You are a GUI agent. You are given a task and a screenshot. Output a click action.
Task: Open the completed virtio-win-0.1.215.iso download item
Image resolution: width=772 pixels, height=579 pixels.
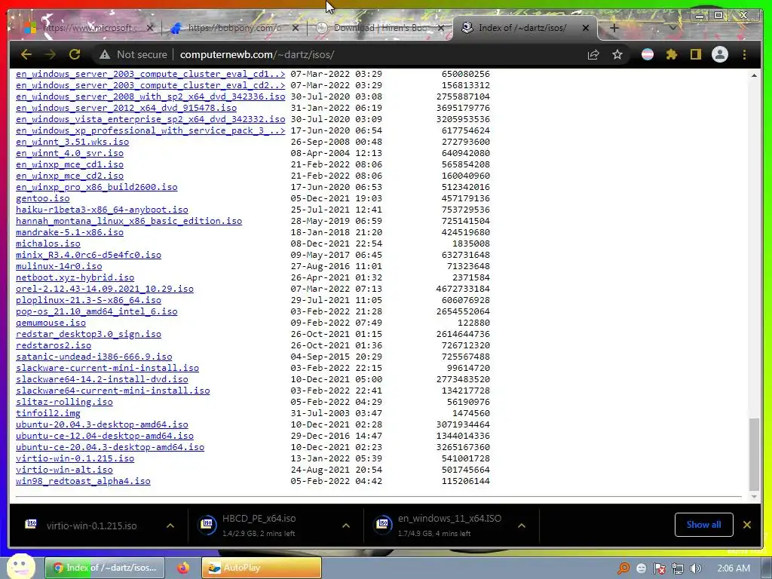click(x=91, y=525)
